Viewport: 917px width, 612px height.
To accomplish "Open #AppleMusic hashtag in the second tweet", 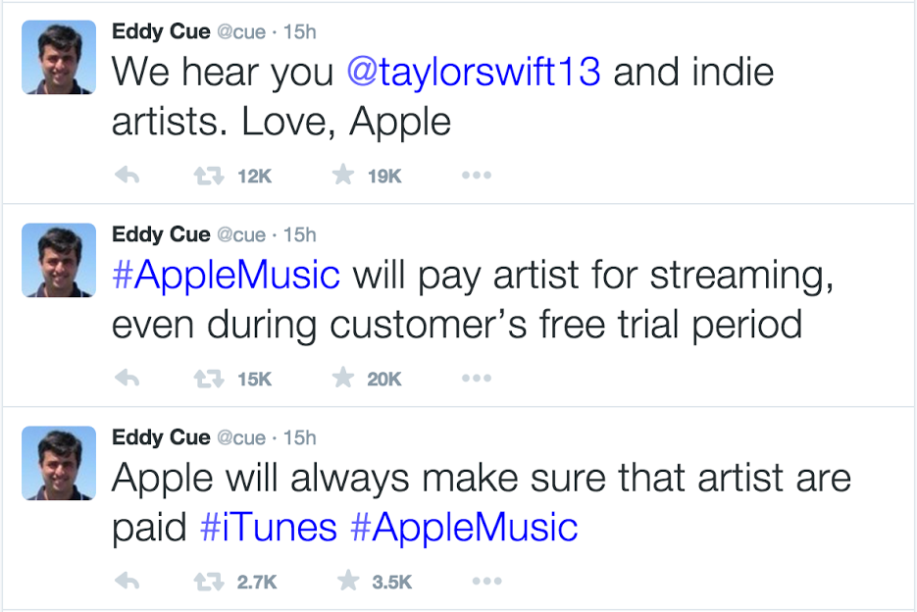I will (226, 276).
